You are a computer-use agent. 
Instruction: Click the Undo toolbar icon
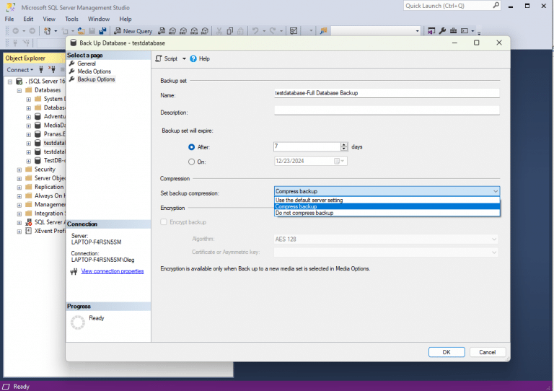coord(255,31)
